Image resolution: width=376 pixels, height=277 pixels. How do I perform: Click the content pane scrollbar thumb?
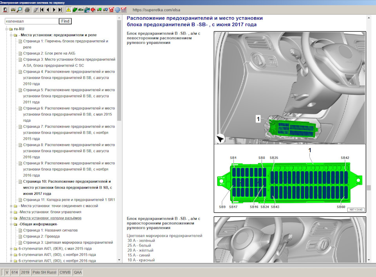(369, 188)
